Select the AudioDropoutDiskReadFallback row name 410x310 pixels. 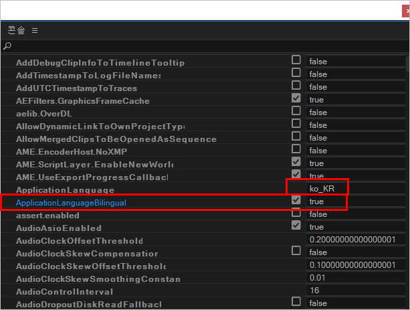89,305
